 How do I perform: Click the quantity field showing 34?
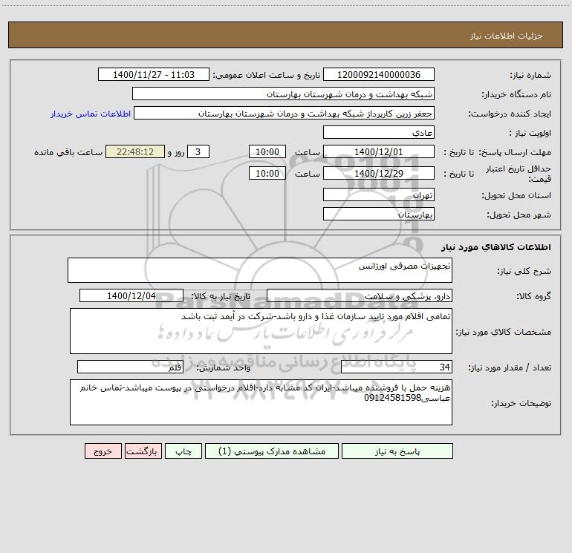(397, 367)
